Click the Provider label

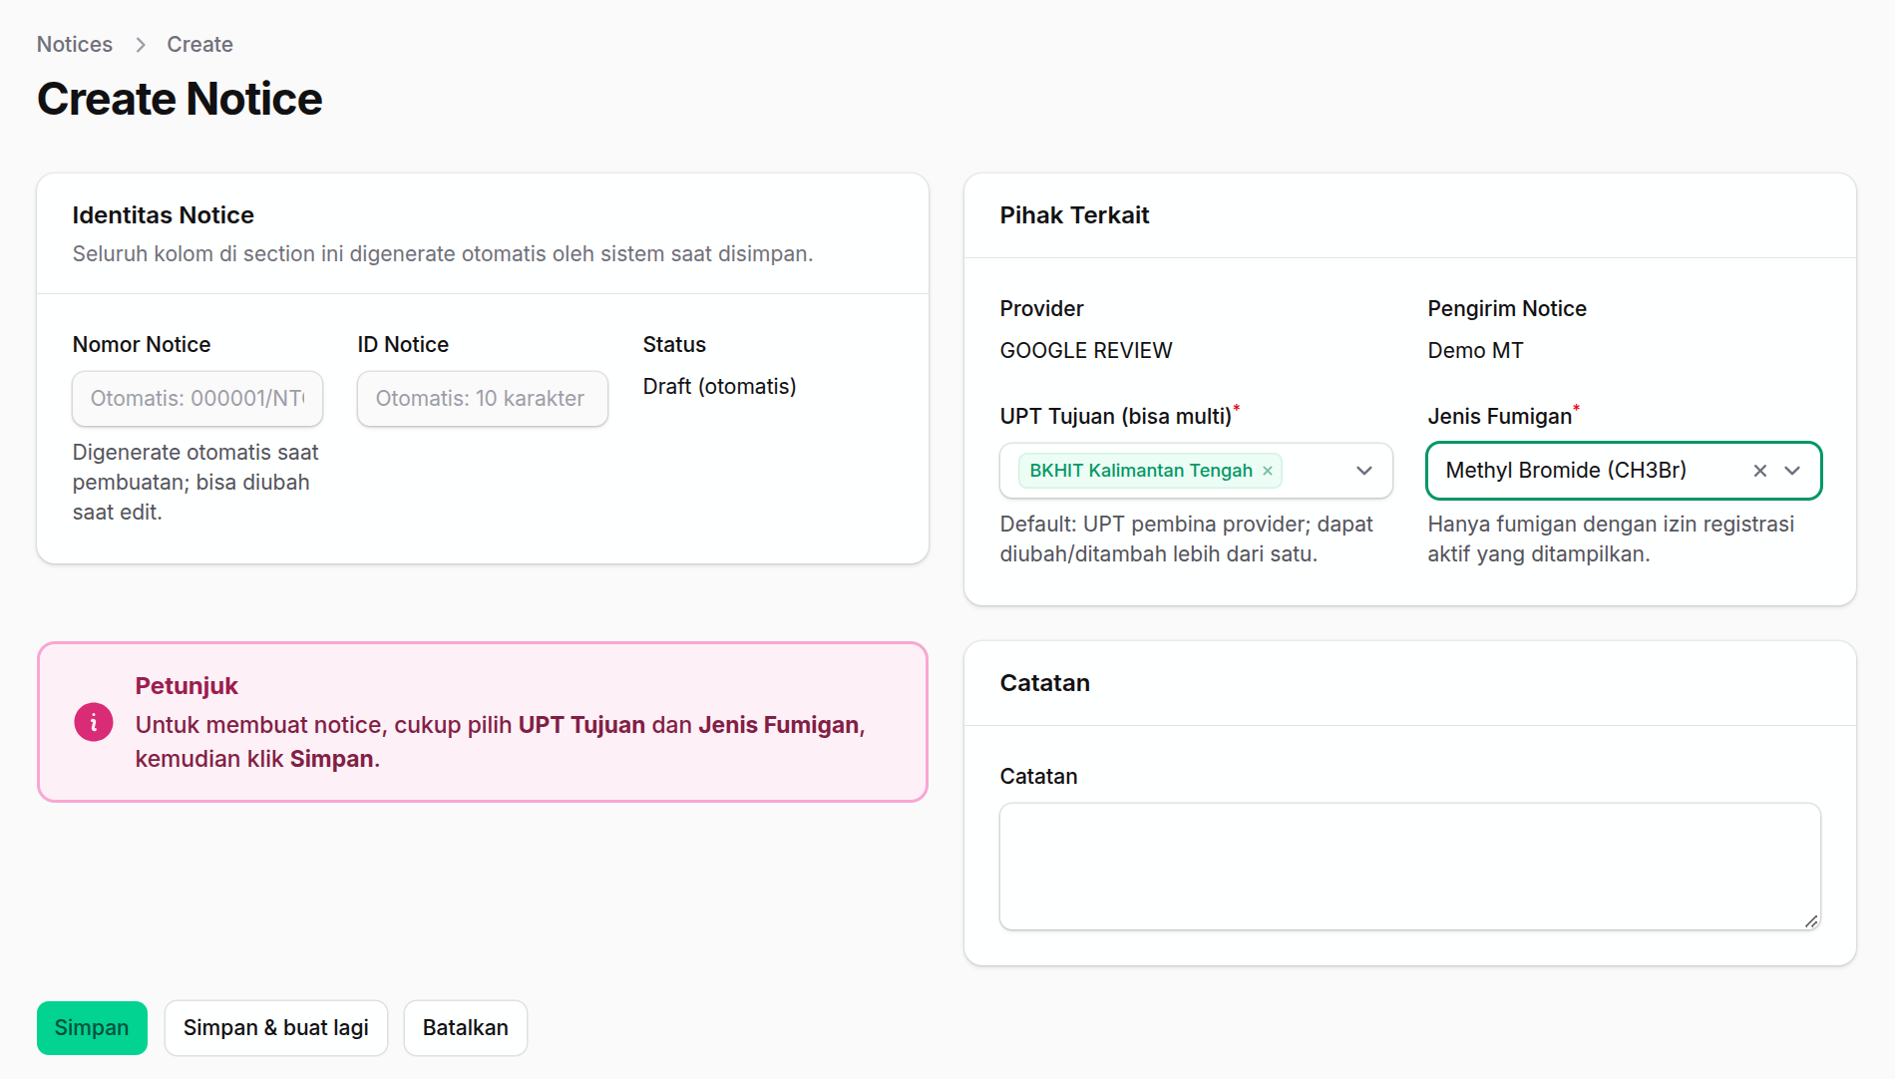point(1041,309)
